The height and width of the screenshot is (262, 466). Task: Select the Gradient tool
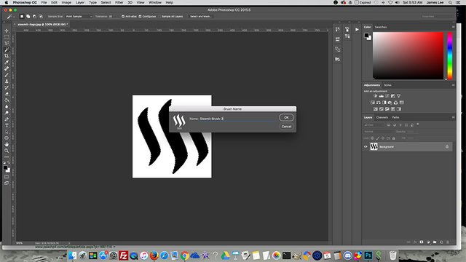[x=7, y=100]
